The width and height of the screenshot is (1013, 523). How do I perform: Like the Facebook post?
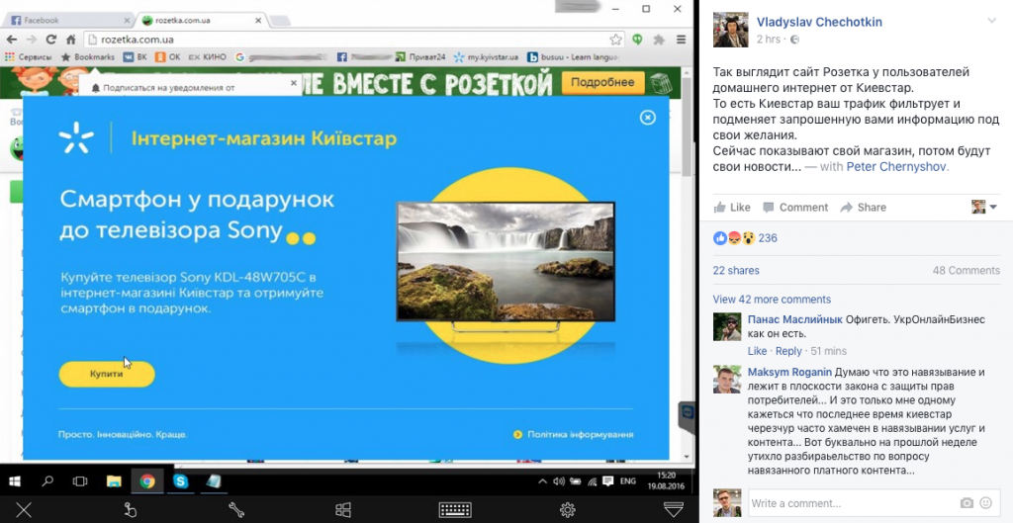pyautogui.click(x=732, y=208)
